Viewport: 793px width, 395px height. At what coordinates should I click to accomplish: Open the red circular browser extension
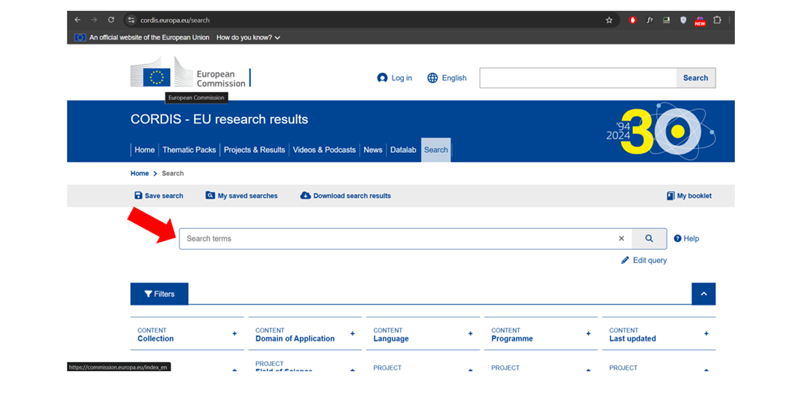pyautogui.click(x=633, y=20)
